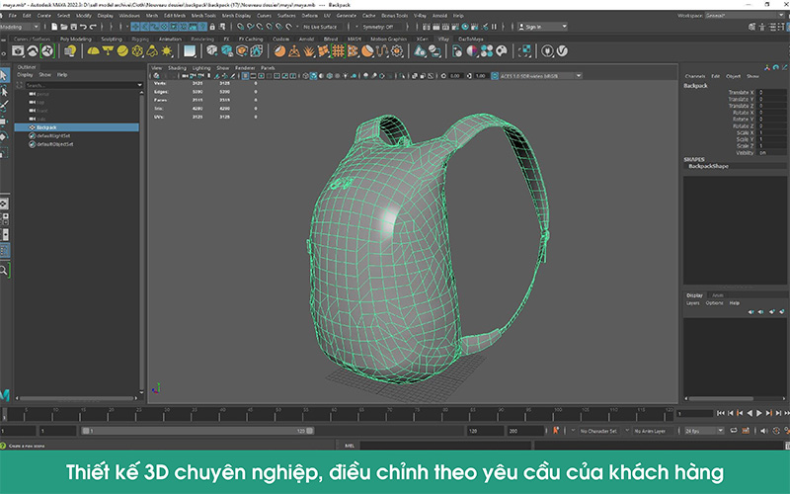
Task: Select Backpack node in the Outliner
Action: click(x=47, y=127)
